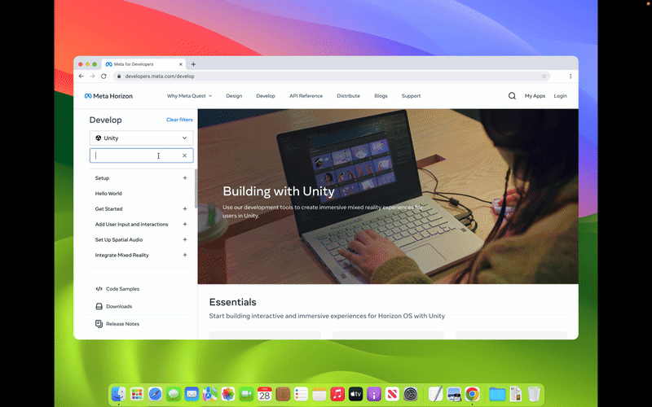
Task: Click the Meta Horizon logo
Action: pyautogui.click(x=108, y=96)
